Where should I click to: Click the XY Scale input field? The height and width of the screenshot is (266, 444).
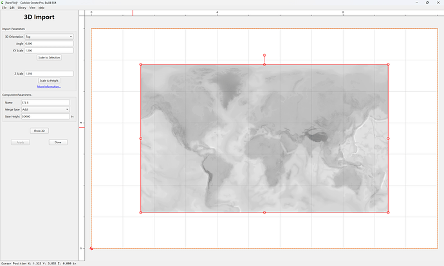(x=49, y=51)
